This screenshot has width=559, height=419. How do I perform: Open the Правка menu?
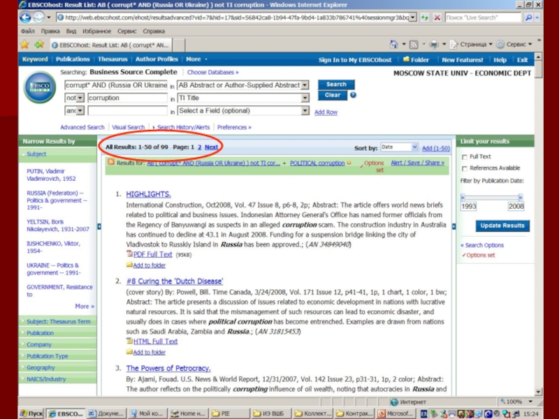pyautogui.click(x=50, y=31)
